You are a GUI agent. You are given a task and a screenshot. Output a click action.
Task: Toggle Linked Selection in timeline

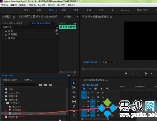click(x=95, y=89)
